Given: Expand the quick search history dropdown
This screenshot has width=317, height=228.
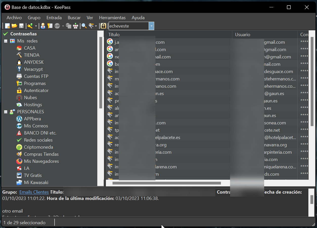Looking at the screenshot, I should [x=151, y=26].
